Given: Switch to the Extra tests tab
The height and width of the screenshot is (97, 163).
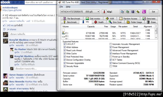Looking at the screenshot, I should click(149, 19).
